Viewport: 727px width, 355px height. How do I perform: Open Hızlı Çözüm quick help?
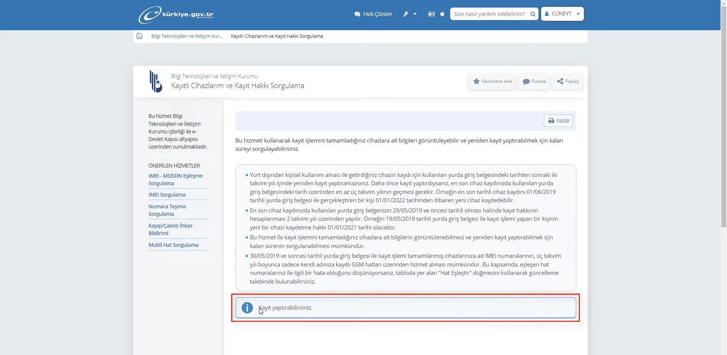[373, 14]
